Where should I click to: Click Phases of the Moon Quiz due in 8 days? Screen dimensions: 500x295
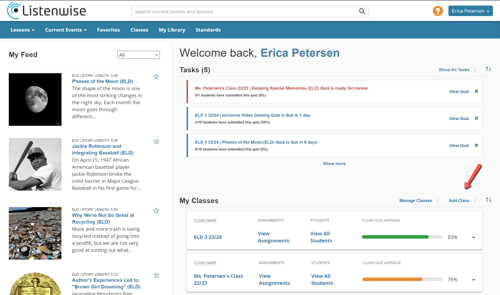257,142
